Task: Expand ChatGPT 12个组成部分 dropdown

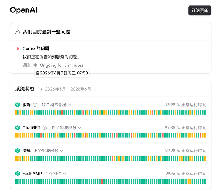Action: (x=66, y=128)
